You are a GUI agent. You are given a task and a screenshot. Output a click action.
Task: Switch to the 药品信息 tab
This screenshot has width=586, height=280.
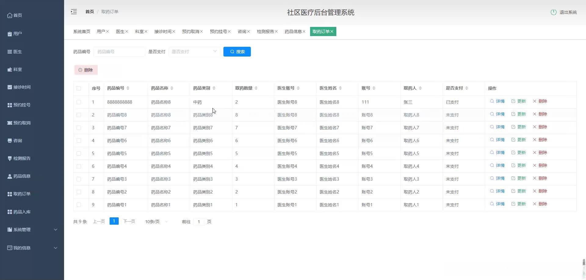(293, 31)
